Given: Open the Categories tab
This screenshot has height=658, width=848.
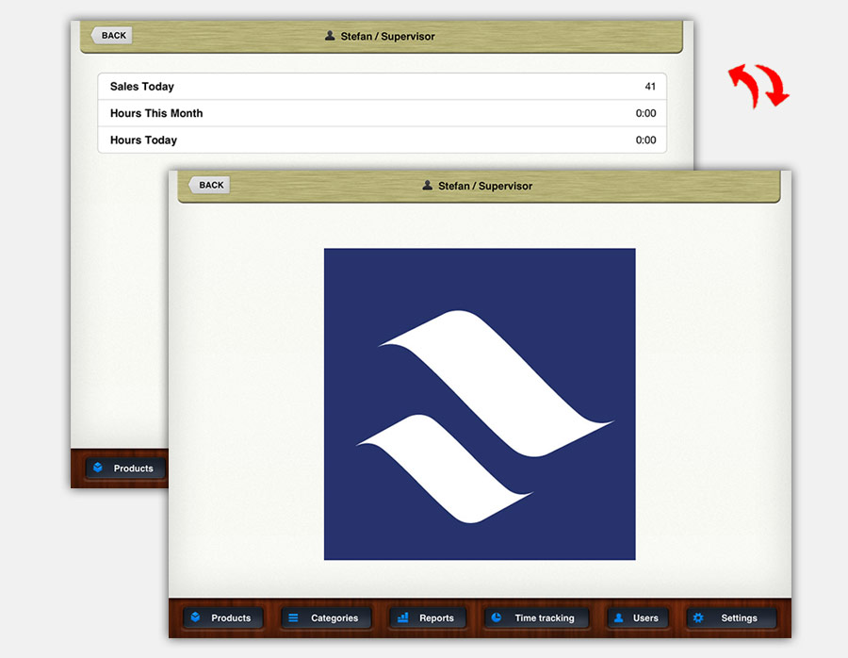Looking at the screenshot, I should (x=325, y=618).
